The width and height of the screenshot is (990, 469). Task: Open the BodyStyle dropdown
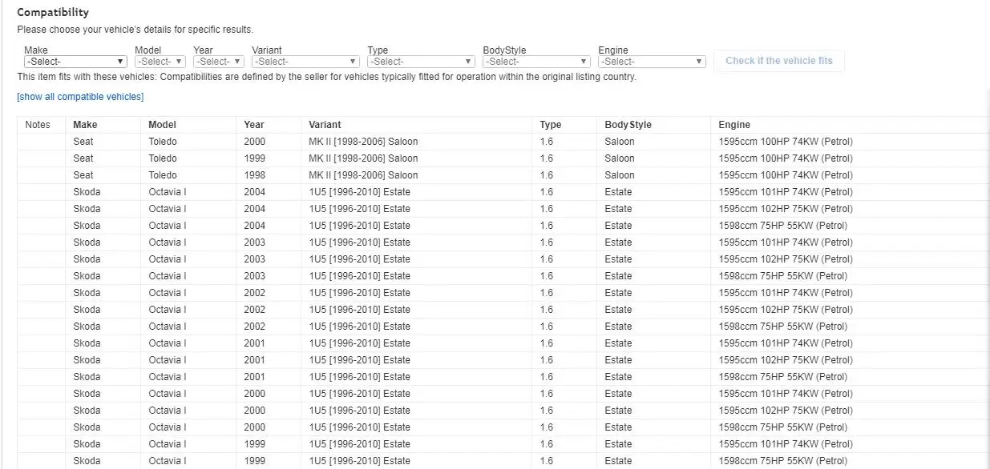click(x=537, y=62)
